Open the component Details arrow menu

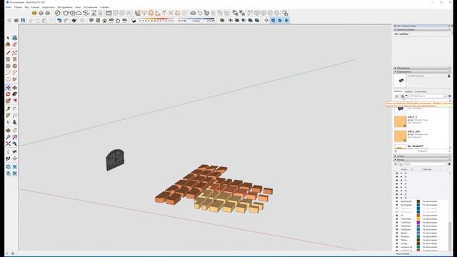(450, 96)
